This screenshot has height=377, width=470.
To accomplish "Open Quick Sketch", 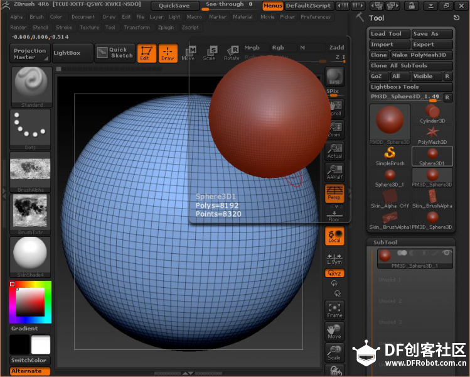I will tap(115, 53).
